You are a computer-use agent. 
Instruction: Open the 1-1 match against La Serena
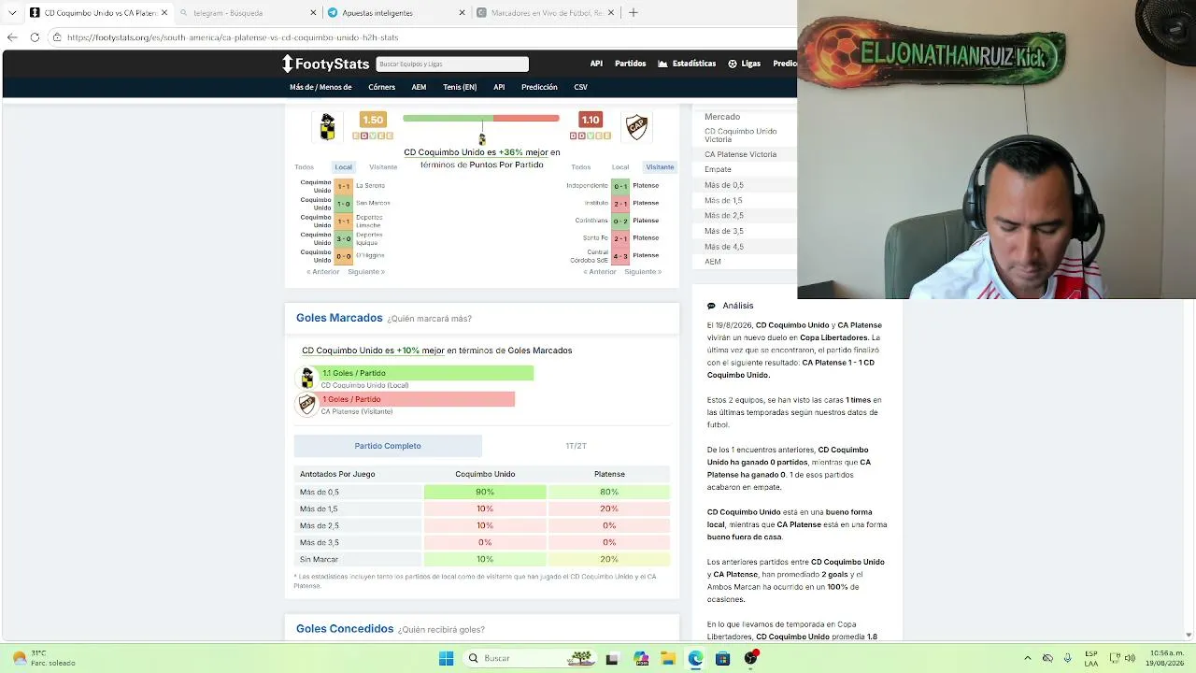point(343,186)
